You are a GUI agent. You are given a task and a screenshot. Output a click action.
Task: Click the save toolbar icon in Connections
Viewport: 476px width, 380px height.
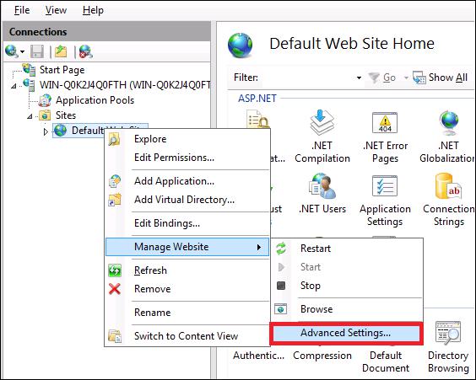pyautogui.click(x=37, y=51)
